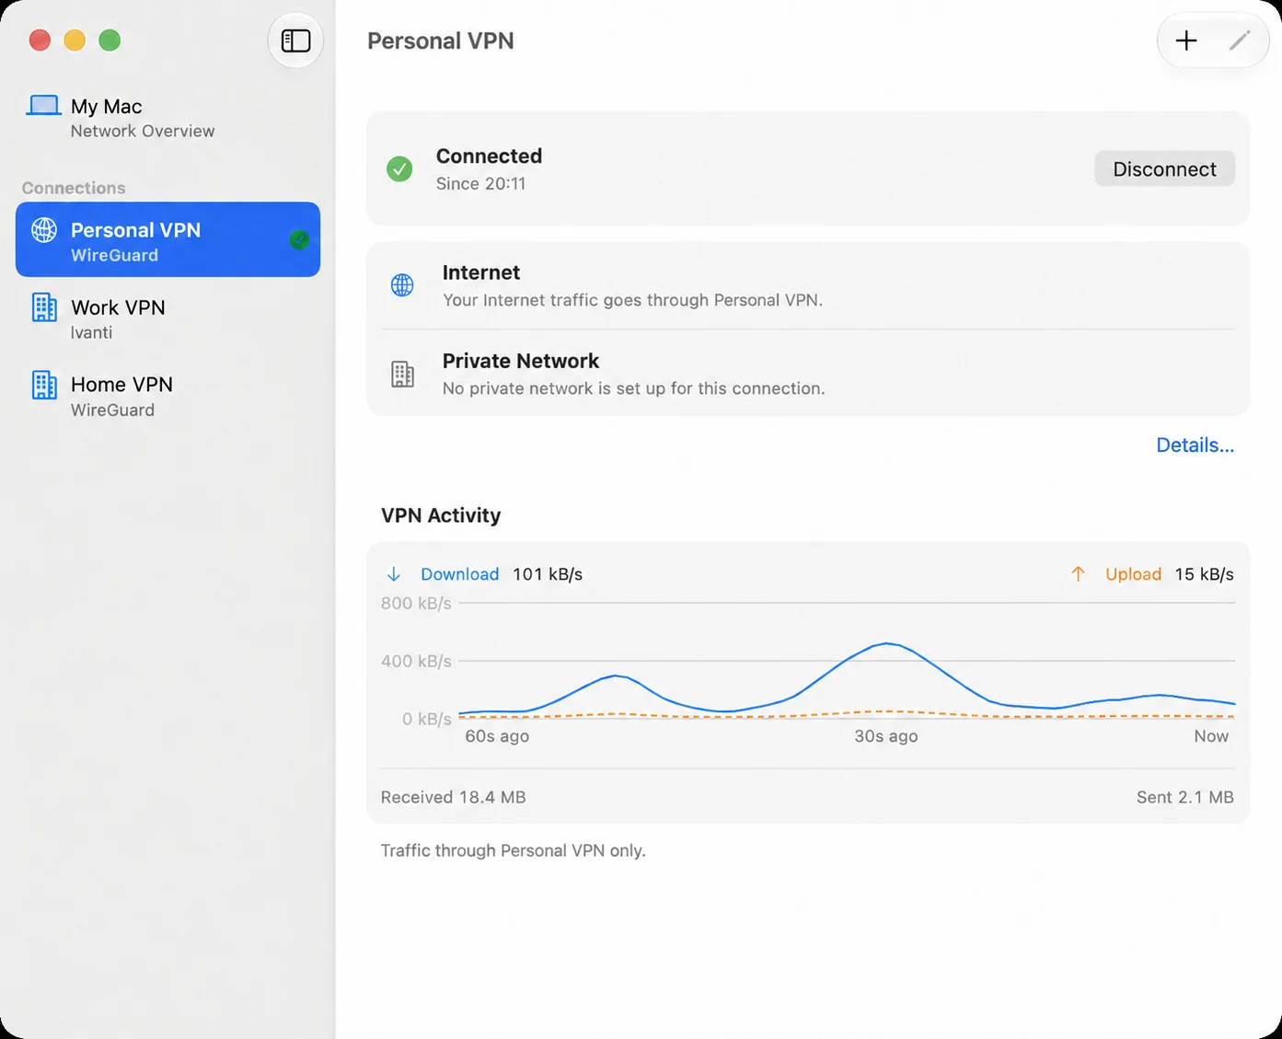Click the Connections section header
This screenshot has width=1282, height=1039.
74,188
